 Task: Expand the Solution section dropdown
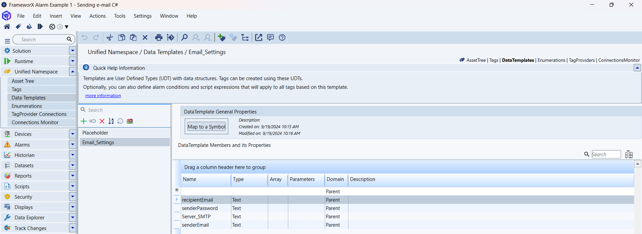click(73, 51)
